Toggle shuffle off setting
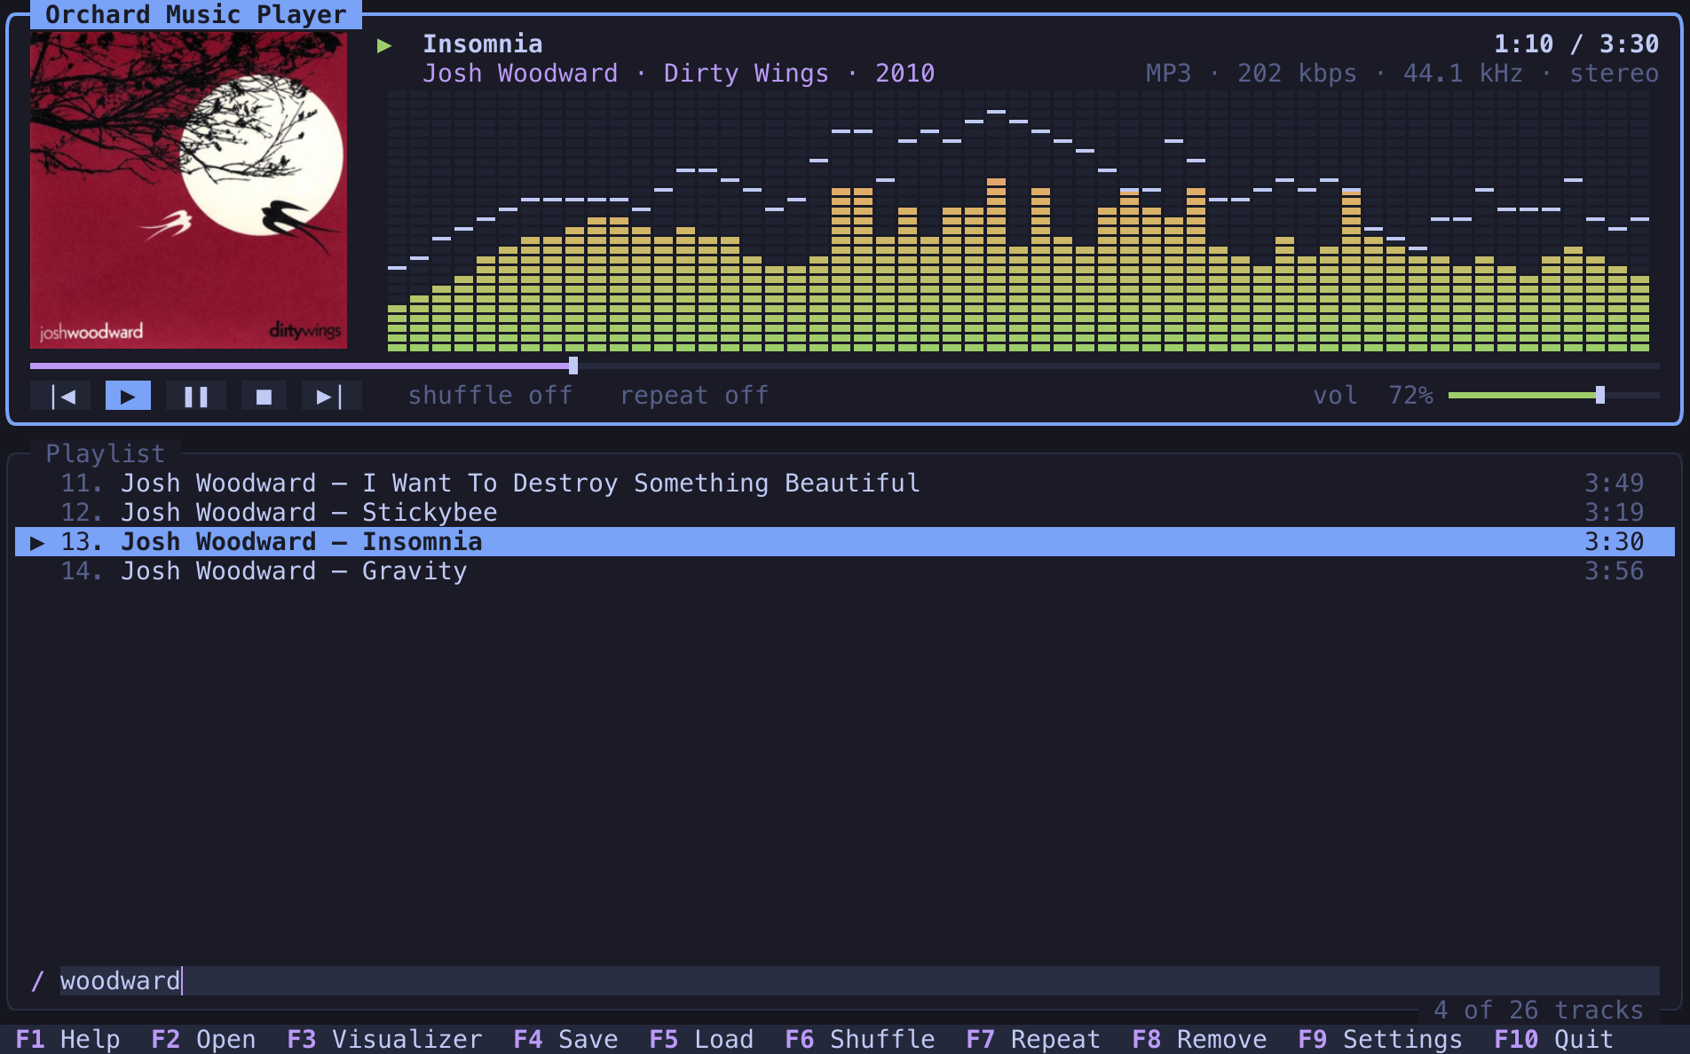 [x=490, y=396]
